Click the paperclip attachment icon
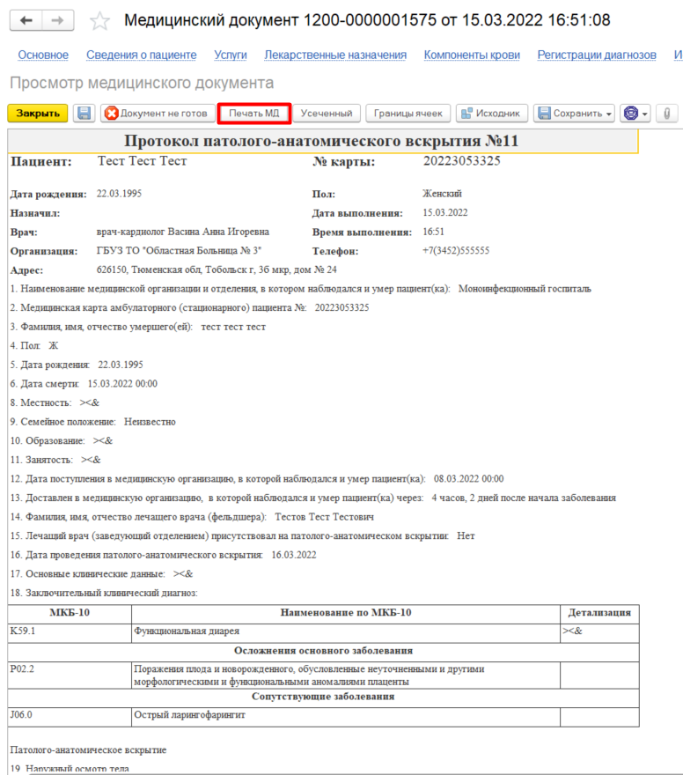 point(668,114)
